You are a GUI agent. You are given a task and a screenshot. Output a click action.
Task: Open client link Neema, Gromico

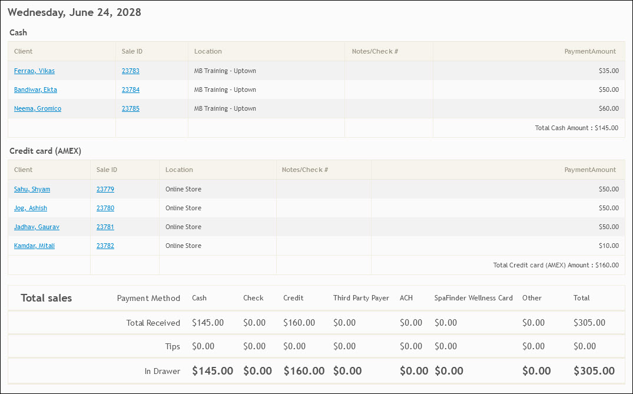point(38,108)
